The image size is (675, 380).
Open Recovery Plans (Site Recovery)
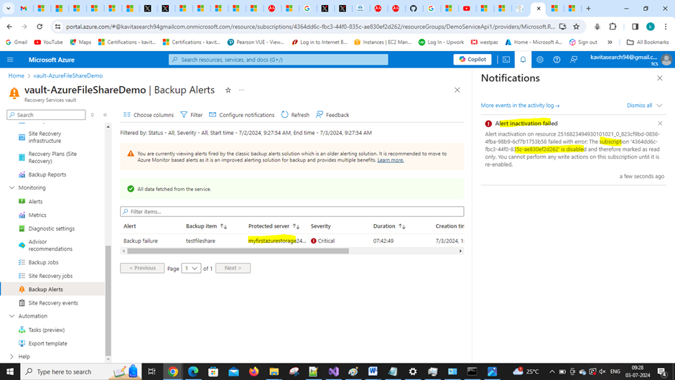[52, 157]
